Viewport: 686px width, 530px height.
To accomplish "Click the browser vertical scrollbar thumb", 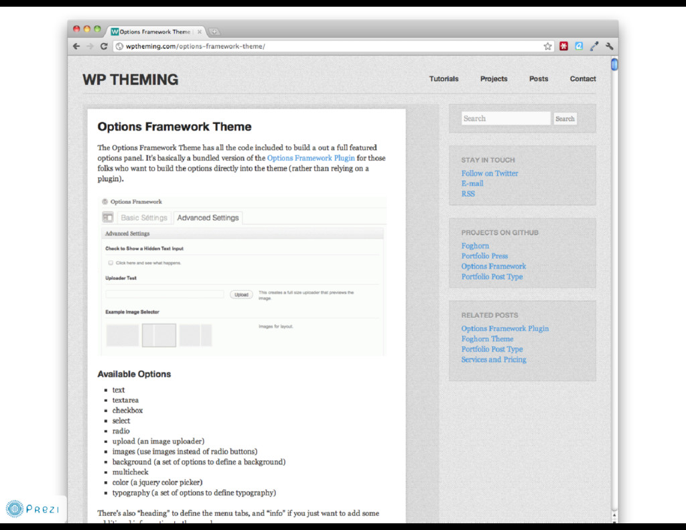I will pos(614,64).
